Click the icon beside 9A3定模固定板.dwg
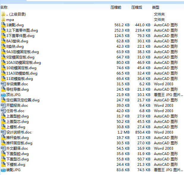Image resolution: width=184 pixels, height=175 pixels. click(3, 52)
